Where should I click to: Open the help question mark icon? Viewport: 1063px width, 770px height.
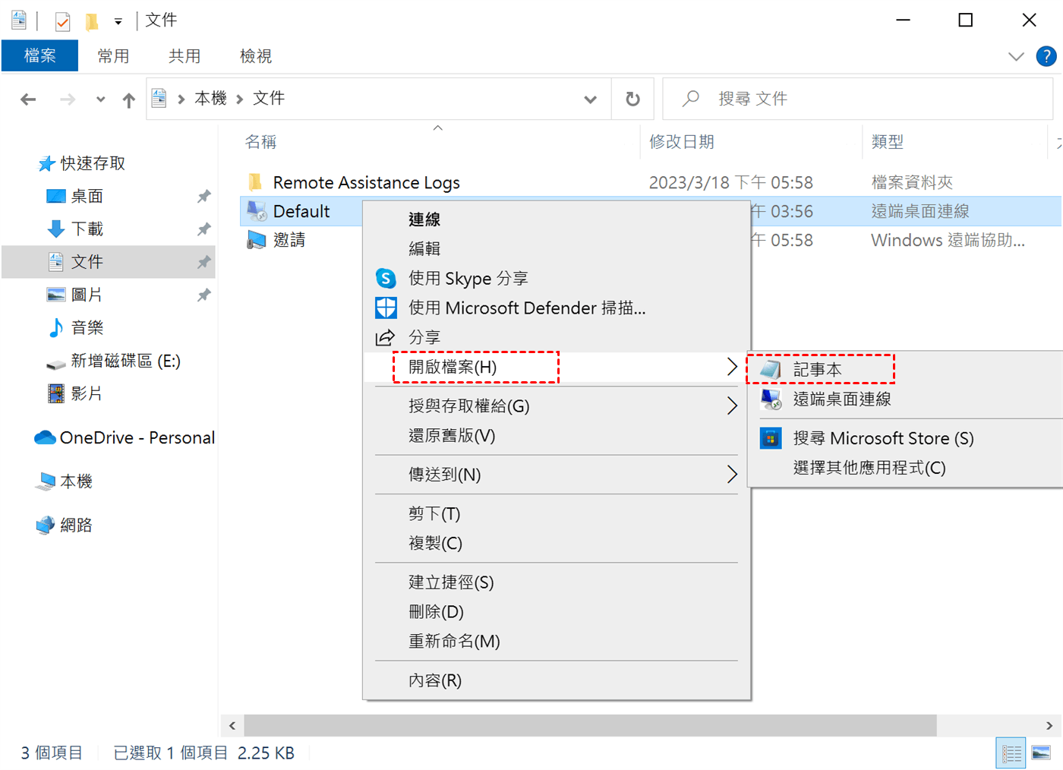tap(1046, 56)
